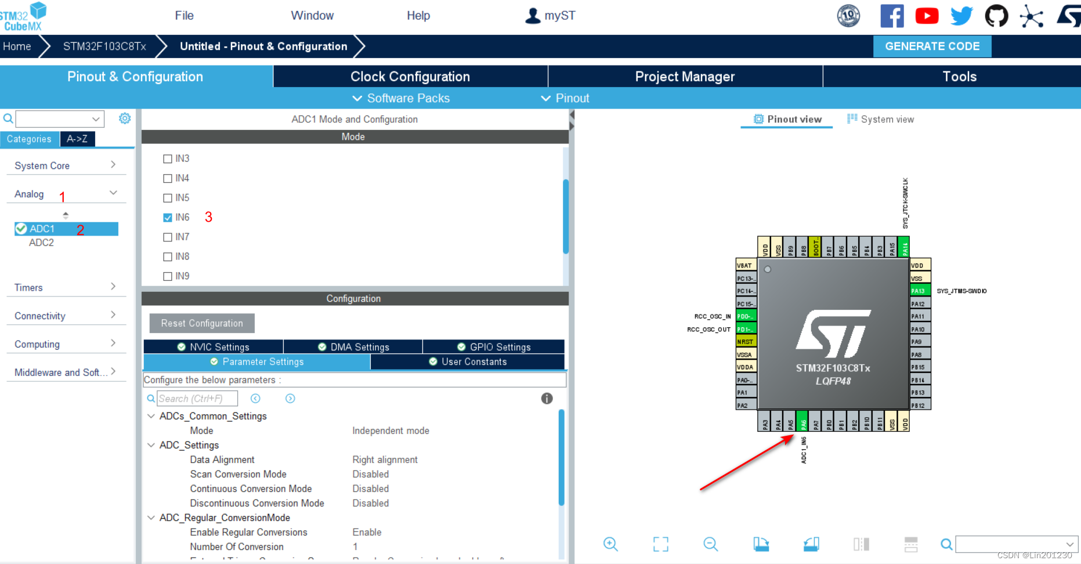Click the best-fit pinout view icon
This screenshot has height=564, width=1081.
[660, 544]
